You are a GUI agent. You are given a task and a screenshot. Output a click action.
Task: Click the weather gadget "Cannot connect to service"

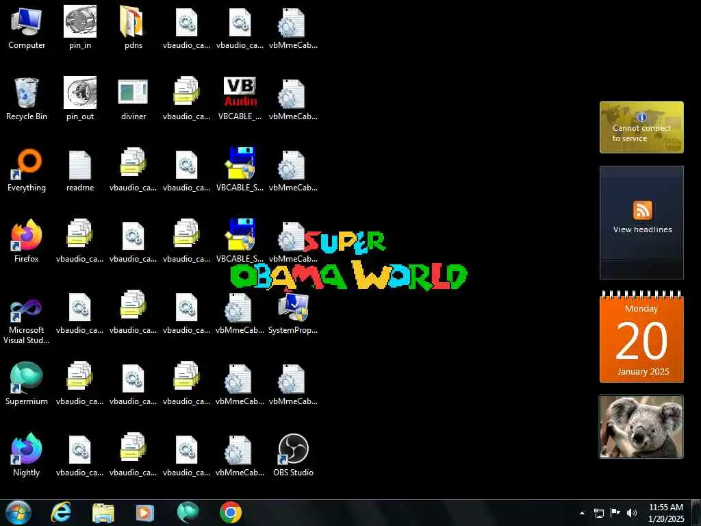[641, 127]
